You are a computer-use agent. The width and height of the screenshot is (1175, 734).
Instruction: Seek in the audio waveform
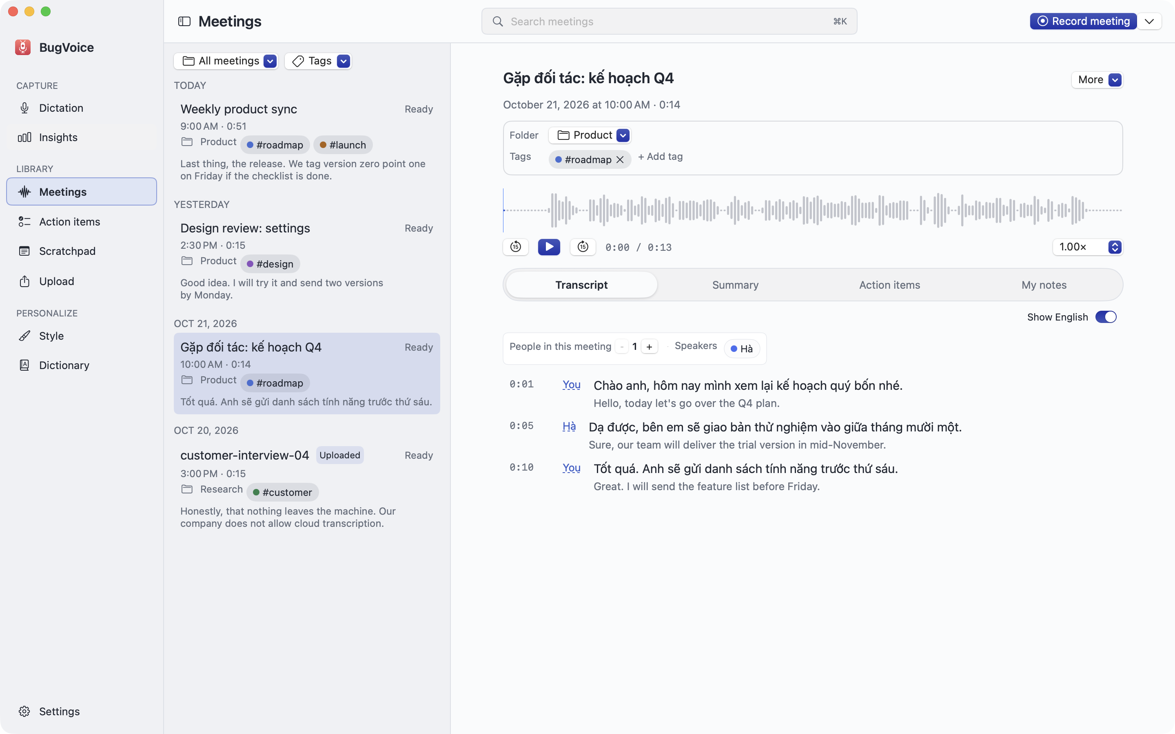813,210
